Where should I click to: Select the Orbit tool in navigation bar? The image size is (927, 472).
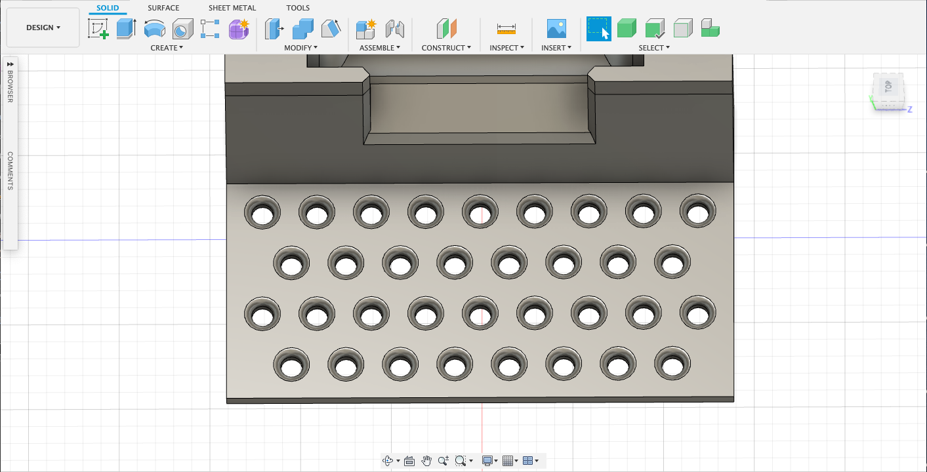388,461
